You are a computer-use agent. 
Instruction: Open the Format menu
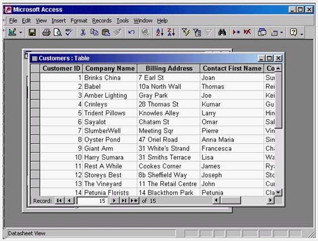79,20
